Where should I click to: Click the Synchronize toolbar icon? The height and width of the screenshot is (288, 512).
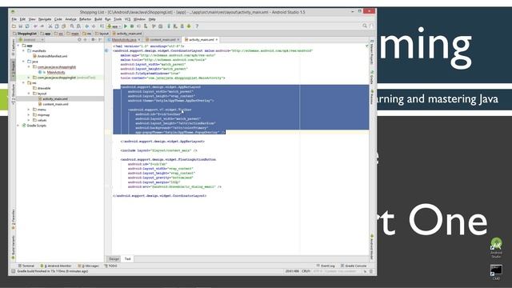27,26
